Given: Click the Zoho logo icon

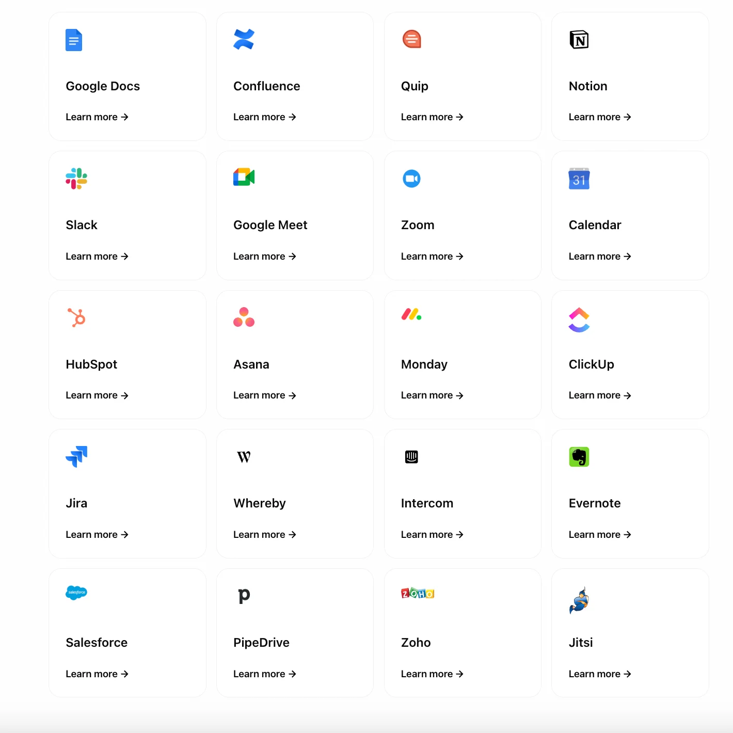Looking at the screenshot, I should pyautogui.click(x=418, y=594).
